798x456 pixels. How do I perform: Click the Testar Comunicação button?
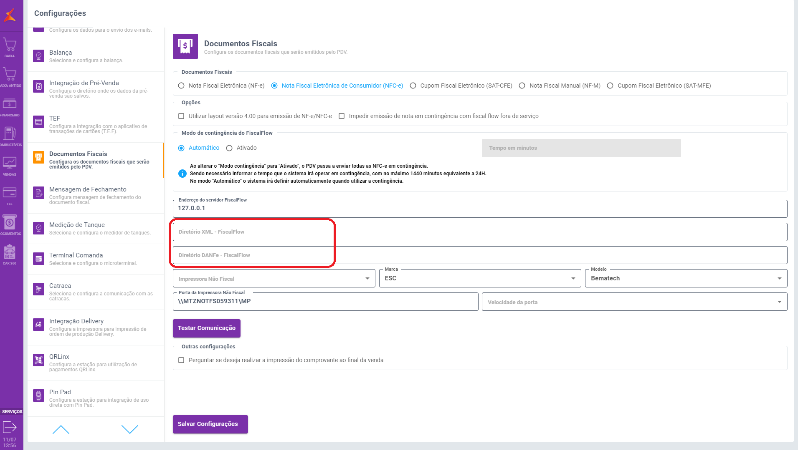207,328
